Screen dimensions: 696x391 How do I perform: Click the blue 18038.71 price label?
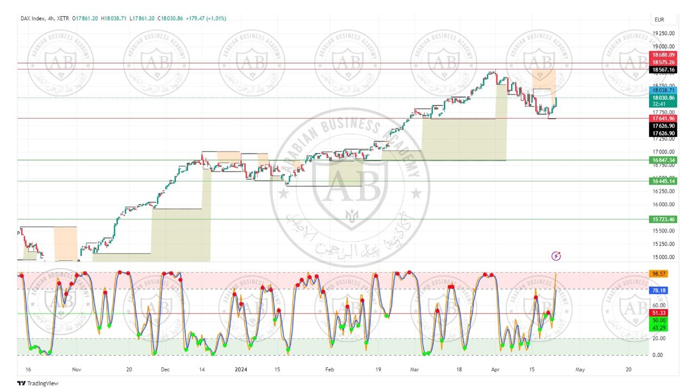point(663,91)
